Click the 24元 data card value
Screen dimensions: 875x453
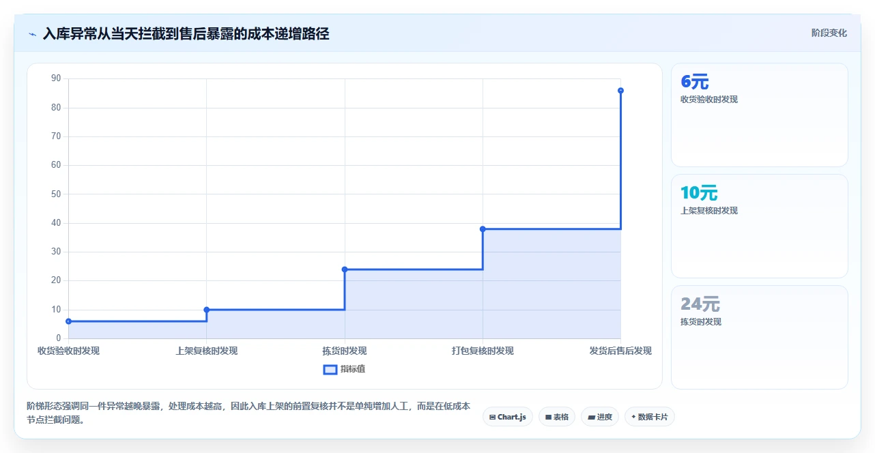pyautogui.click(x=700, y=304)
